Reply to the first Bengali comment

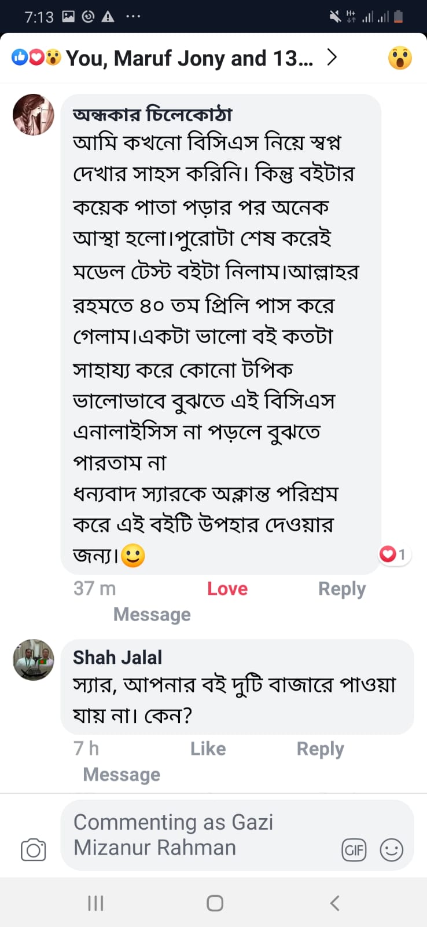coord(342,589)
